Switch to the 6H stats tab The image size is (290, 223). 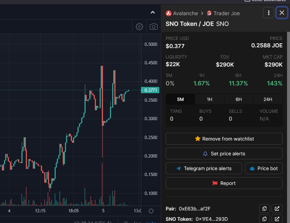click(x=239, y=99)
